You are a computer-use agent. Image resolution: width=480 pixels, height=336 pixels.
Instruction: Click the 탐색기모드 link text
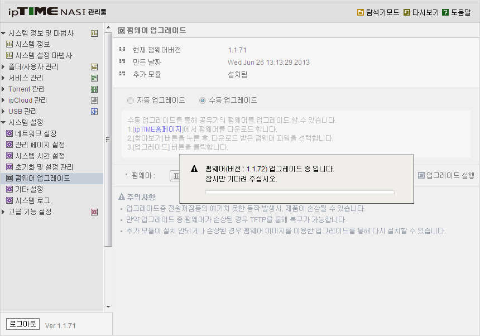point(383,12)
